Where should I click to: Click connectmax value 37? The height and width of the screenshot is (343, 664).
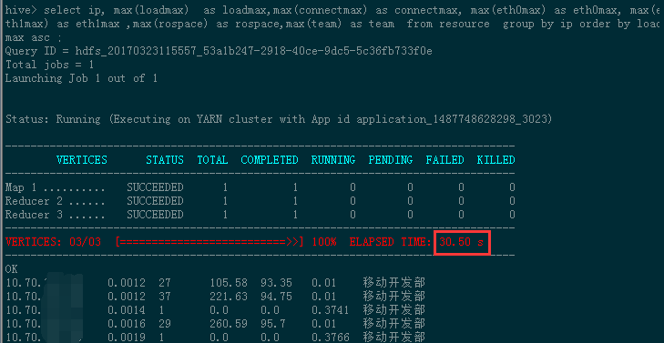coord(165,296)
